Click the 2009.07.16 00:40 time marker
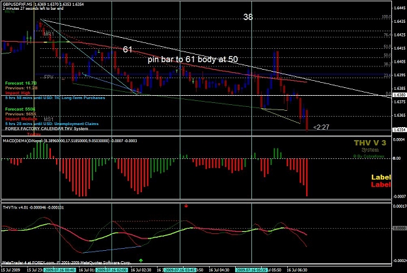The height and width of the screenshot is (273, 407). 60,270
